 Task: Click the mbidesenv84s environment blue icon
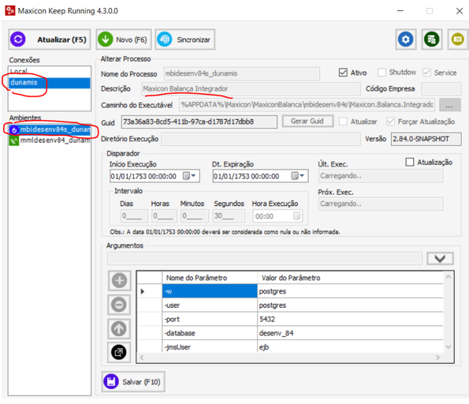13,129
